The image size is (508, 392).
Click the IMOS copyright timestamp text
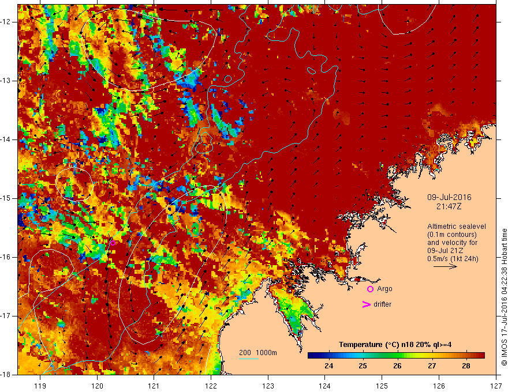coord(504,297)
